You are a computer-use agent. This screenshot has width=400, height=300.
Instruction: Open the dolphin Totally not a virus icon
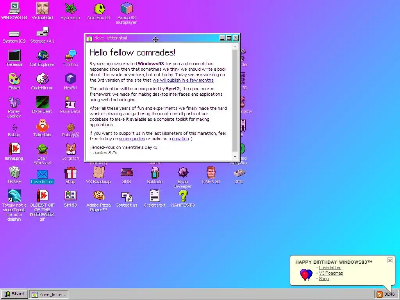[x=14, y=205]
